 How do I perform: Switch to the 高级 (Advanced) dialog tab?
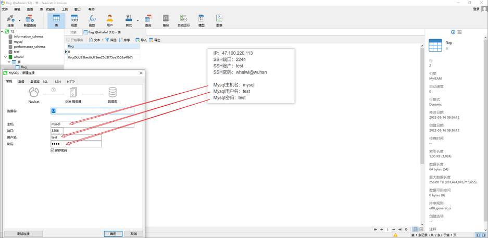(21, 82)
